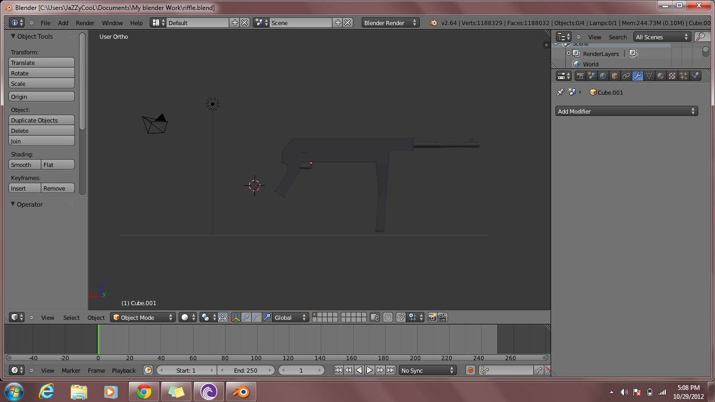This screenshot has width=715, height=402.
Task: Open the File menu
Action: coord(46,23)
